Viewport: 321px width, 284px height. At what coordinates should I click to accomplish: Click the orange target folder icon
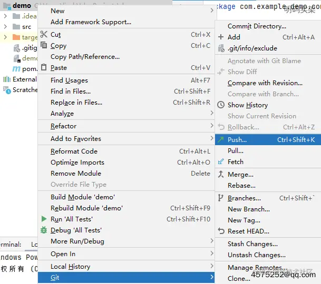(x=16, y=37)
